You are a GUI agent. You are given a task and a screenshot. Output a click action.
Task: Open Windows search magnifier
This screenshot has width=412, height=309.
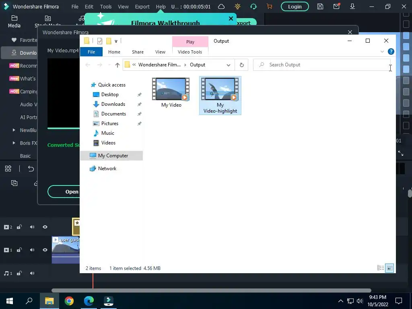29,301
